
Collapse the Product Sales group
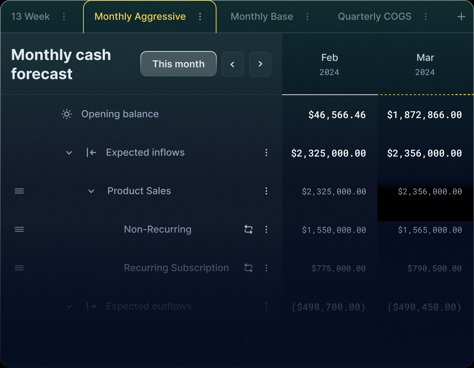click(x=91, y=192)
